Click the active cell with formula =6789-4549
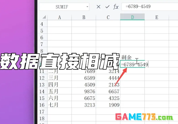Viewport: 178px width, 124px height. click(132, 65)
